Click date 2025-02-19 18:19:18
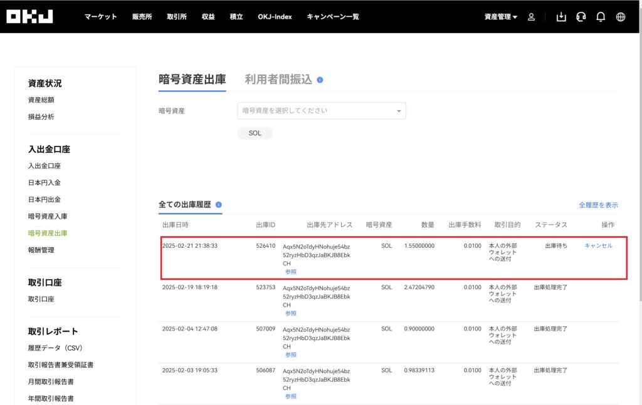The width and height of the screenshot is (642, 405). tap(189, 287)
